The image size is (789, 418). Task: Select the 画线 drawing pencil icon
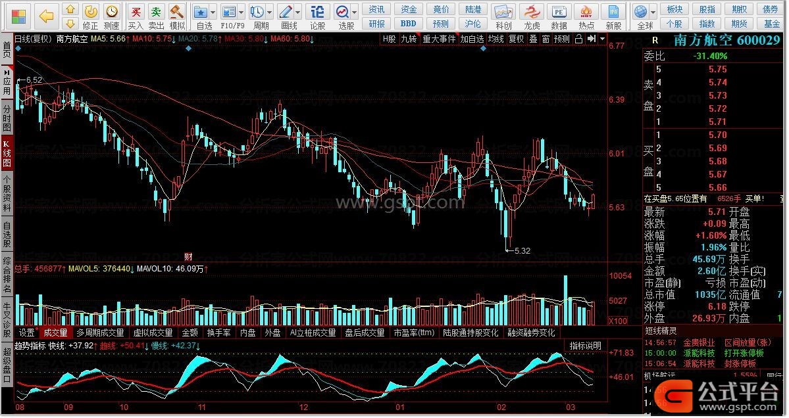click(286, 12)
